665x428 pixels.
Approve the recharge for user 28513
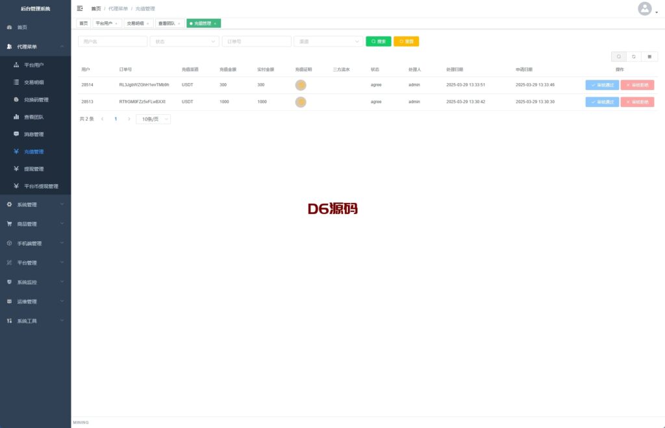pos(602,102)
